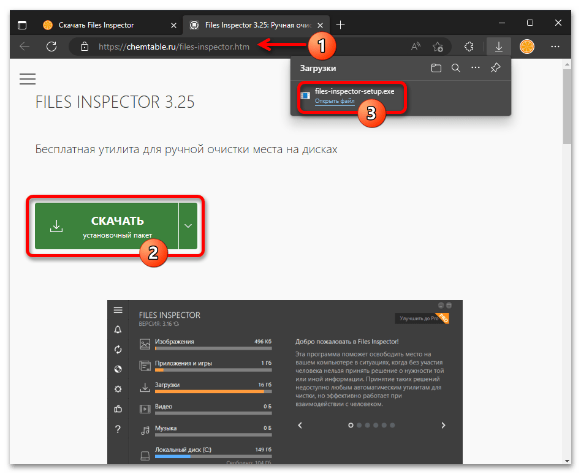Open downloads folder from Загрузки panel

(x=436, y=68)
